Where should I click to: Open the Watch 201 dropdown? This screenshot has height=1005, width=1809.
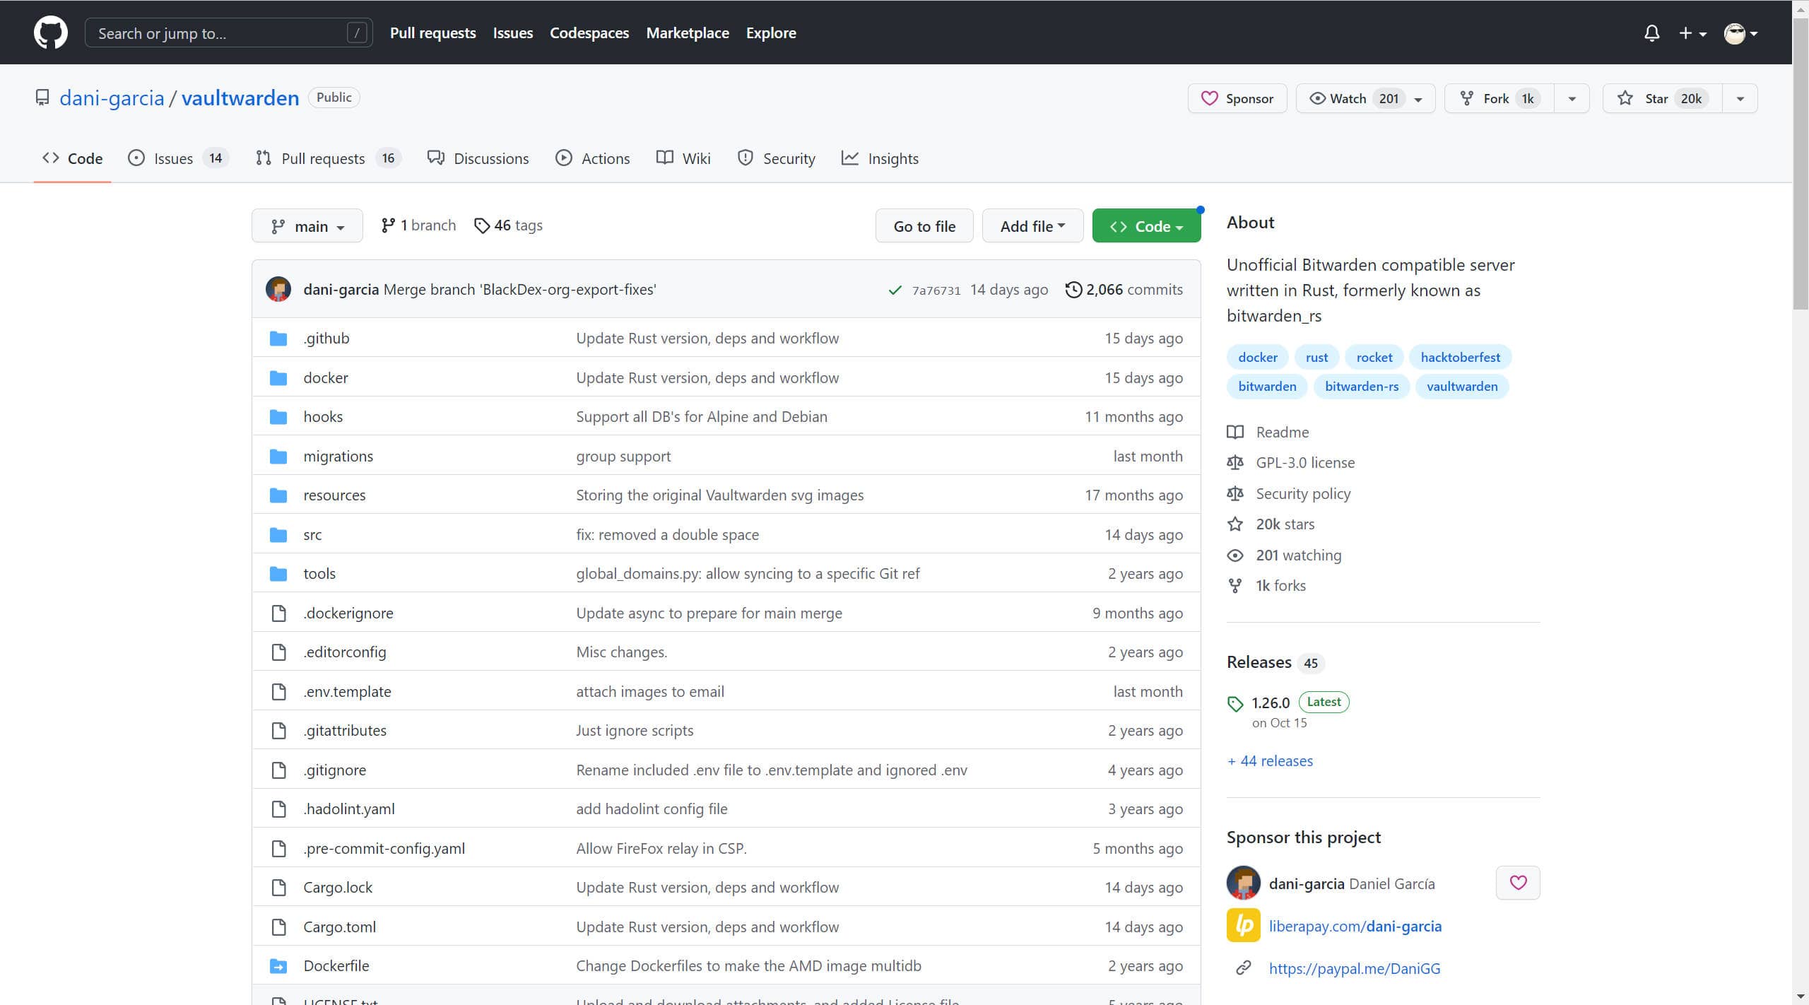1365,98
